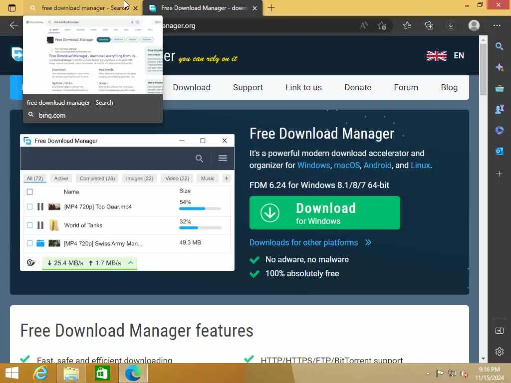Follow the macOS platform link

pyautogui.click(x=347, y=165)
